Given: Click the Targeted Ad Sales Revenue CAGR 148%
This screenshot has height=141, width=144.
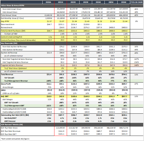Looking at the screenshot, I should 137,65.
